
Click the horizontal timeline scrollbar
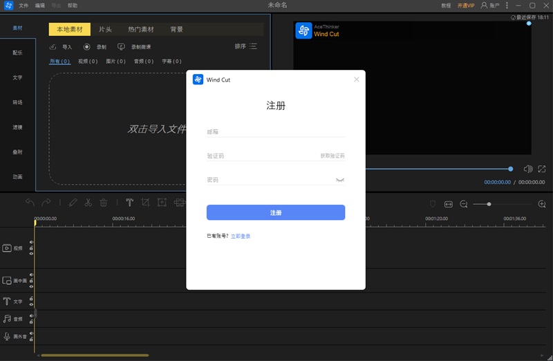[x=95, y=355]
